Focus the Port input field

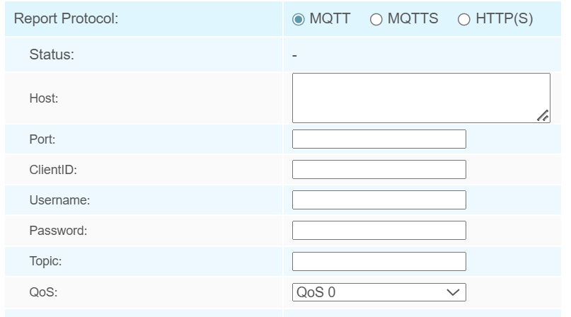coord(379,139)
